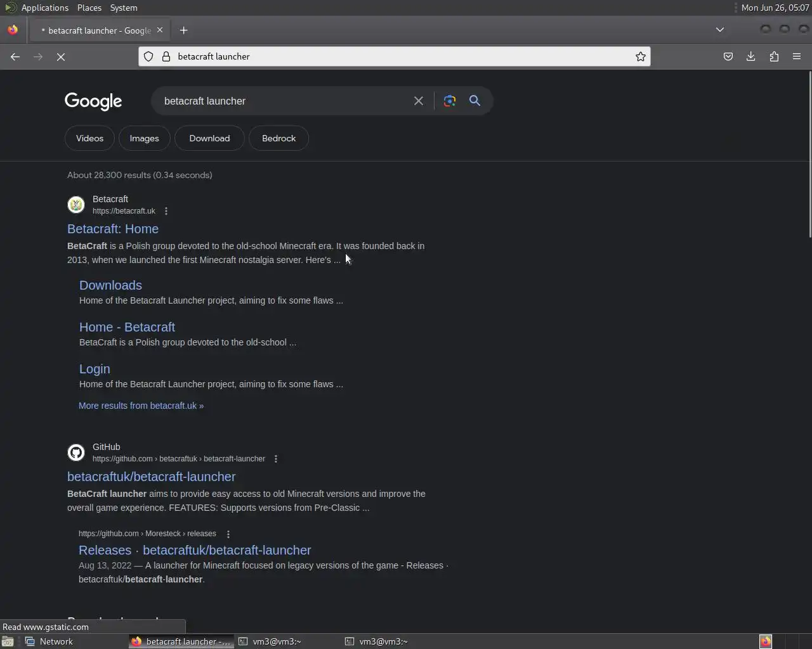
Task: Bookmark this page with the star
Action: click(x=641, y=56)
